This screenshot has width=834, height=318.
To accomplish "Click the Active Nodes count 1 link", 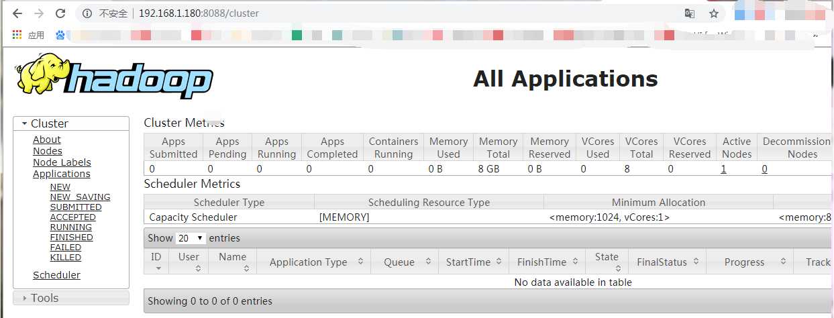I will click(724, 169).
